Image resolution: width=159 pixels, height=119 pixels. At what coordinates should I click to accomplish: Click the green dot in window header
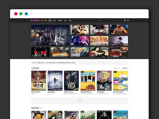pyautogui.click(x=21, y=13)
